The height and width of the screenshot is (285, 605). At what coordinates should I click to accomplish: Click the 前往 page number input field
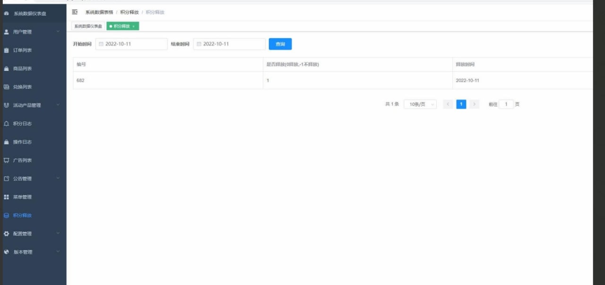coord(506,104)
